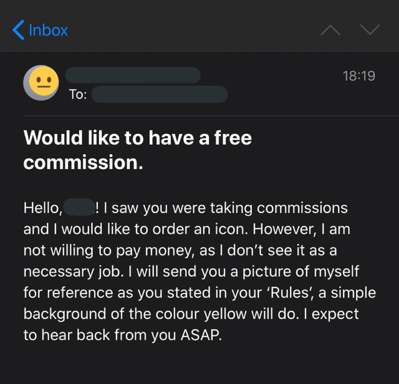Viewport: 399px width, 384px height.
Task: Tap the 18:19 timestamp
Action: [358, 75]
